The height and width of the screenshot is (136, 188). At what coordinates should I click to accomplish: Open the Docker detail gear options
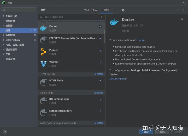click(182, 19)
